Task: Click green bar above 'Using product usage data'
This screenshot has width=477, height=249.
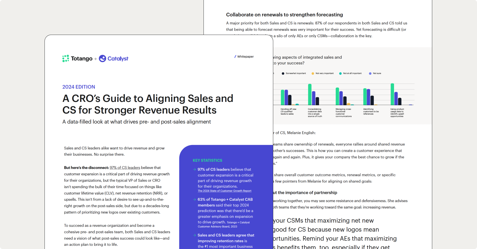Action: 392,94
